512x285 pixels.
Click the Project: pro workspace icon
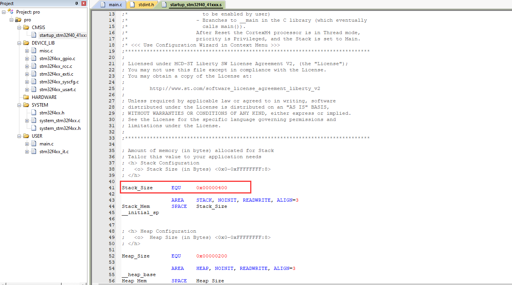click(x=11, y=12)
